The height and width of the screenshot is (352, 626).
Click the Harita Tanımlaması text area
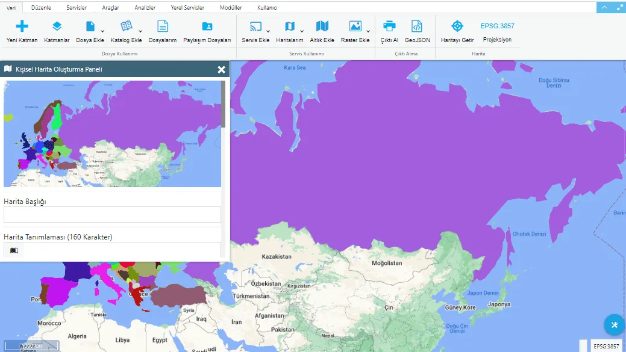(x=112, y=250)
